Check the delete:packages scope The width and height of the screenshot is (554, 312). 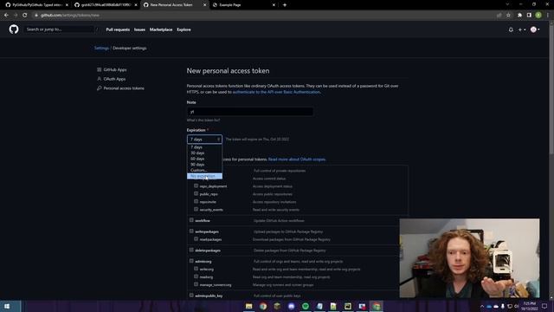(191, 250)
